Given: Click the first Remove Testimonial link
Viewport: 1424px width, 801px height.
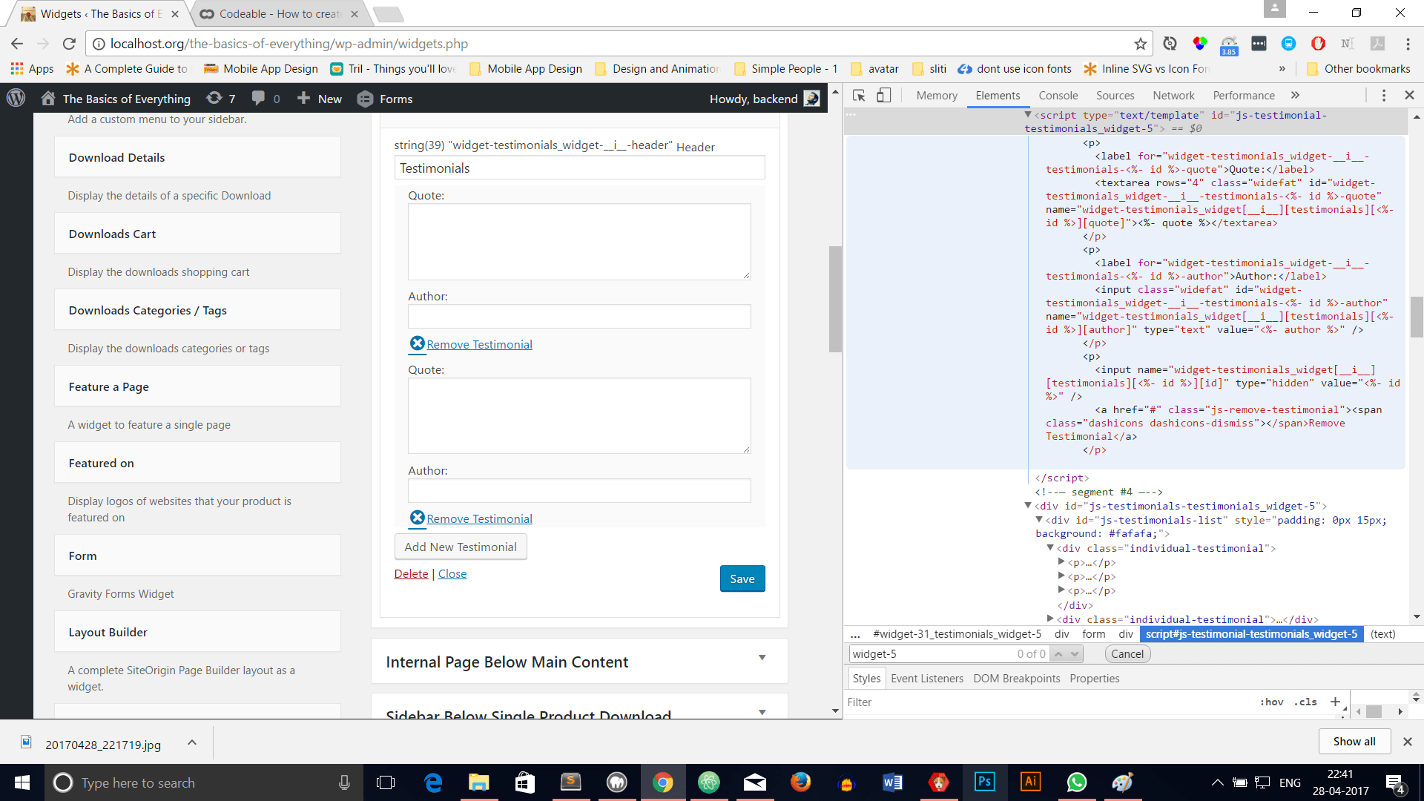Looking at the screenshot, I should pyautogui.click(x=479, y=344).
